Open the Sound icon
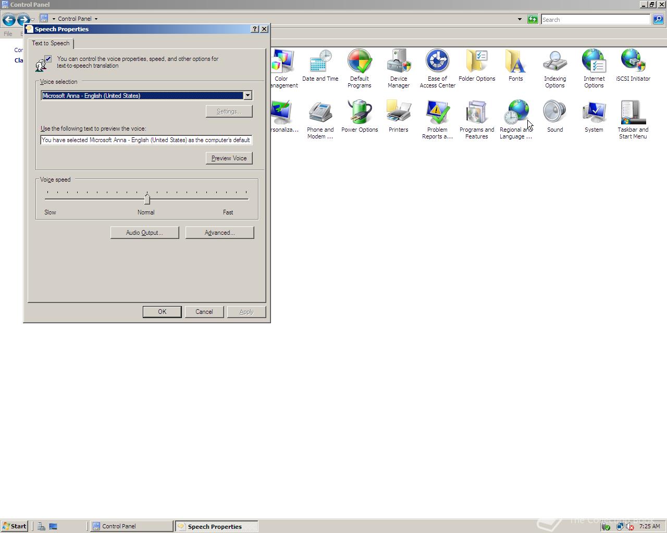 click(554, 117)
